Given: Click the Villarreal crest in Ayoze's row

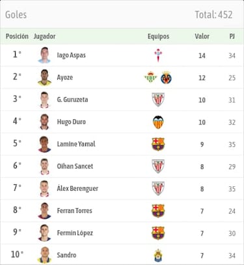Looking at the screenshot, I should pos(166,77).
